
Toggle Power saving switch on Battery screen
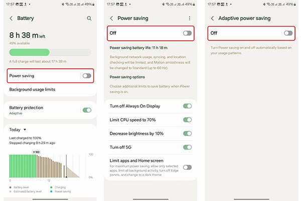[87, 75]
